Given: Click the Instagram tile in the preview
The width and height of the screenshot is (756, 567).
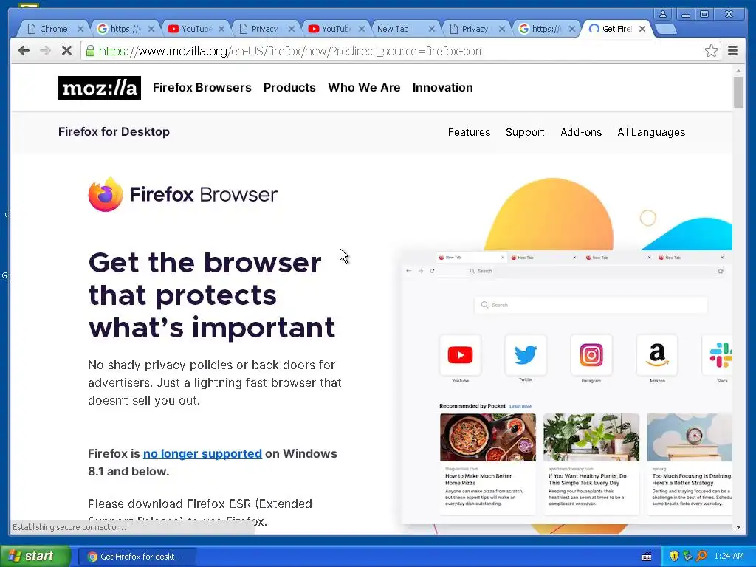Looking at the screenshot, I should coord(591,355).
